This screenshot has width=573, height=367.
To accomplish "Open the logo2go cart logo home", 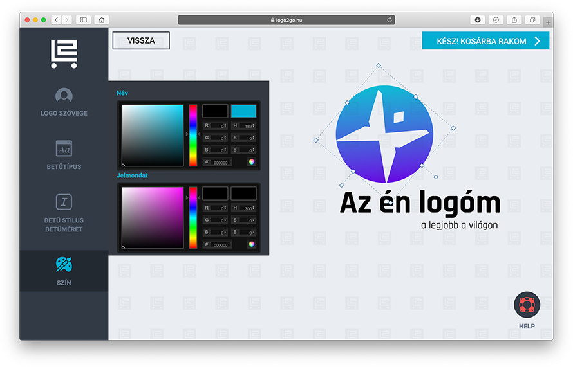I will click(64, 54).
